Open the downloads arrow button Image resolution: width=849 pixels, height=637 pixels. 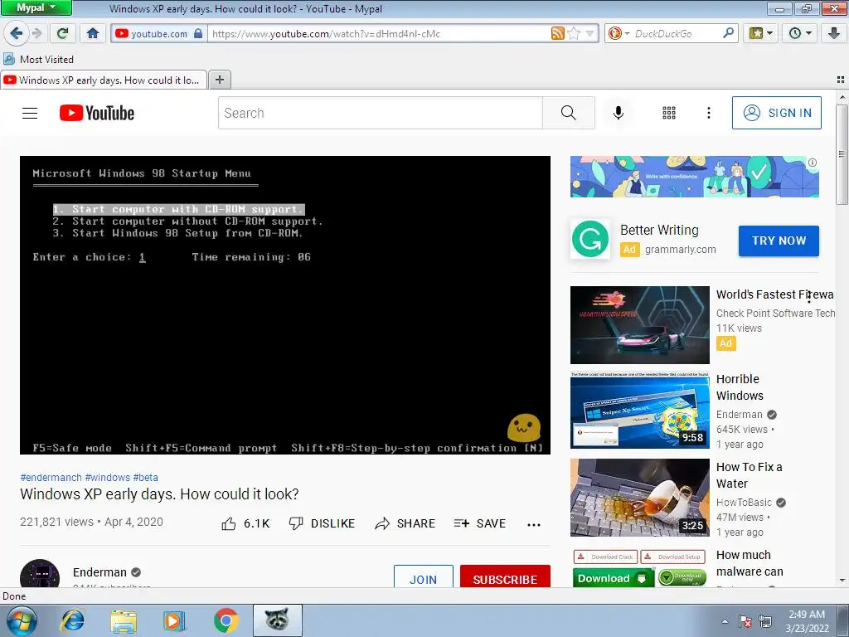tap(834, 33)
